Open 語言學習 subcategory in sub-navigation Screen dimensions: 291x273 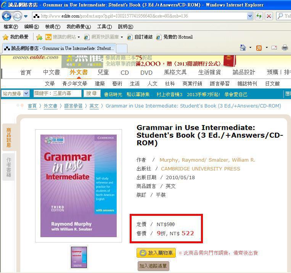[x=220, y=84]
